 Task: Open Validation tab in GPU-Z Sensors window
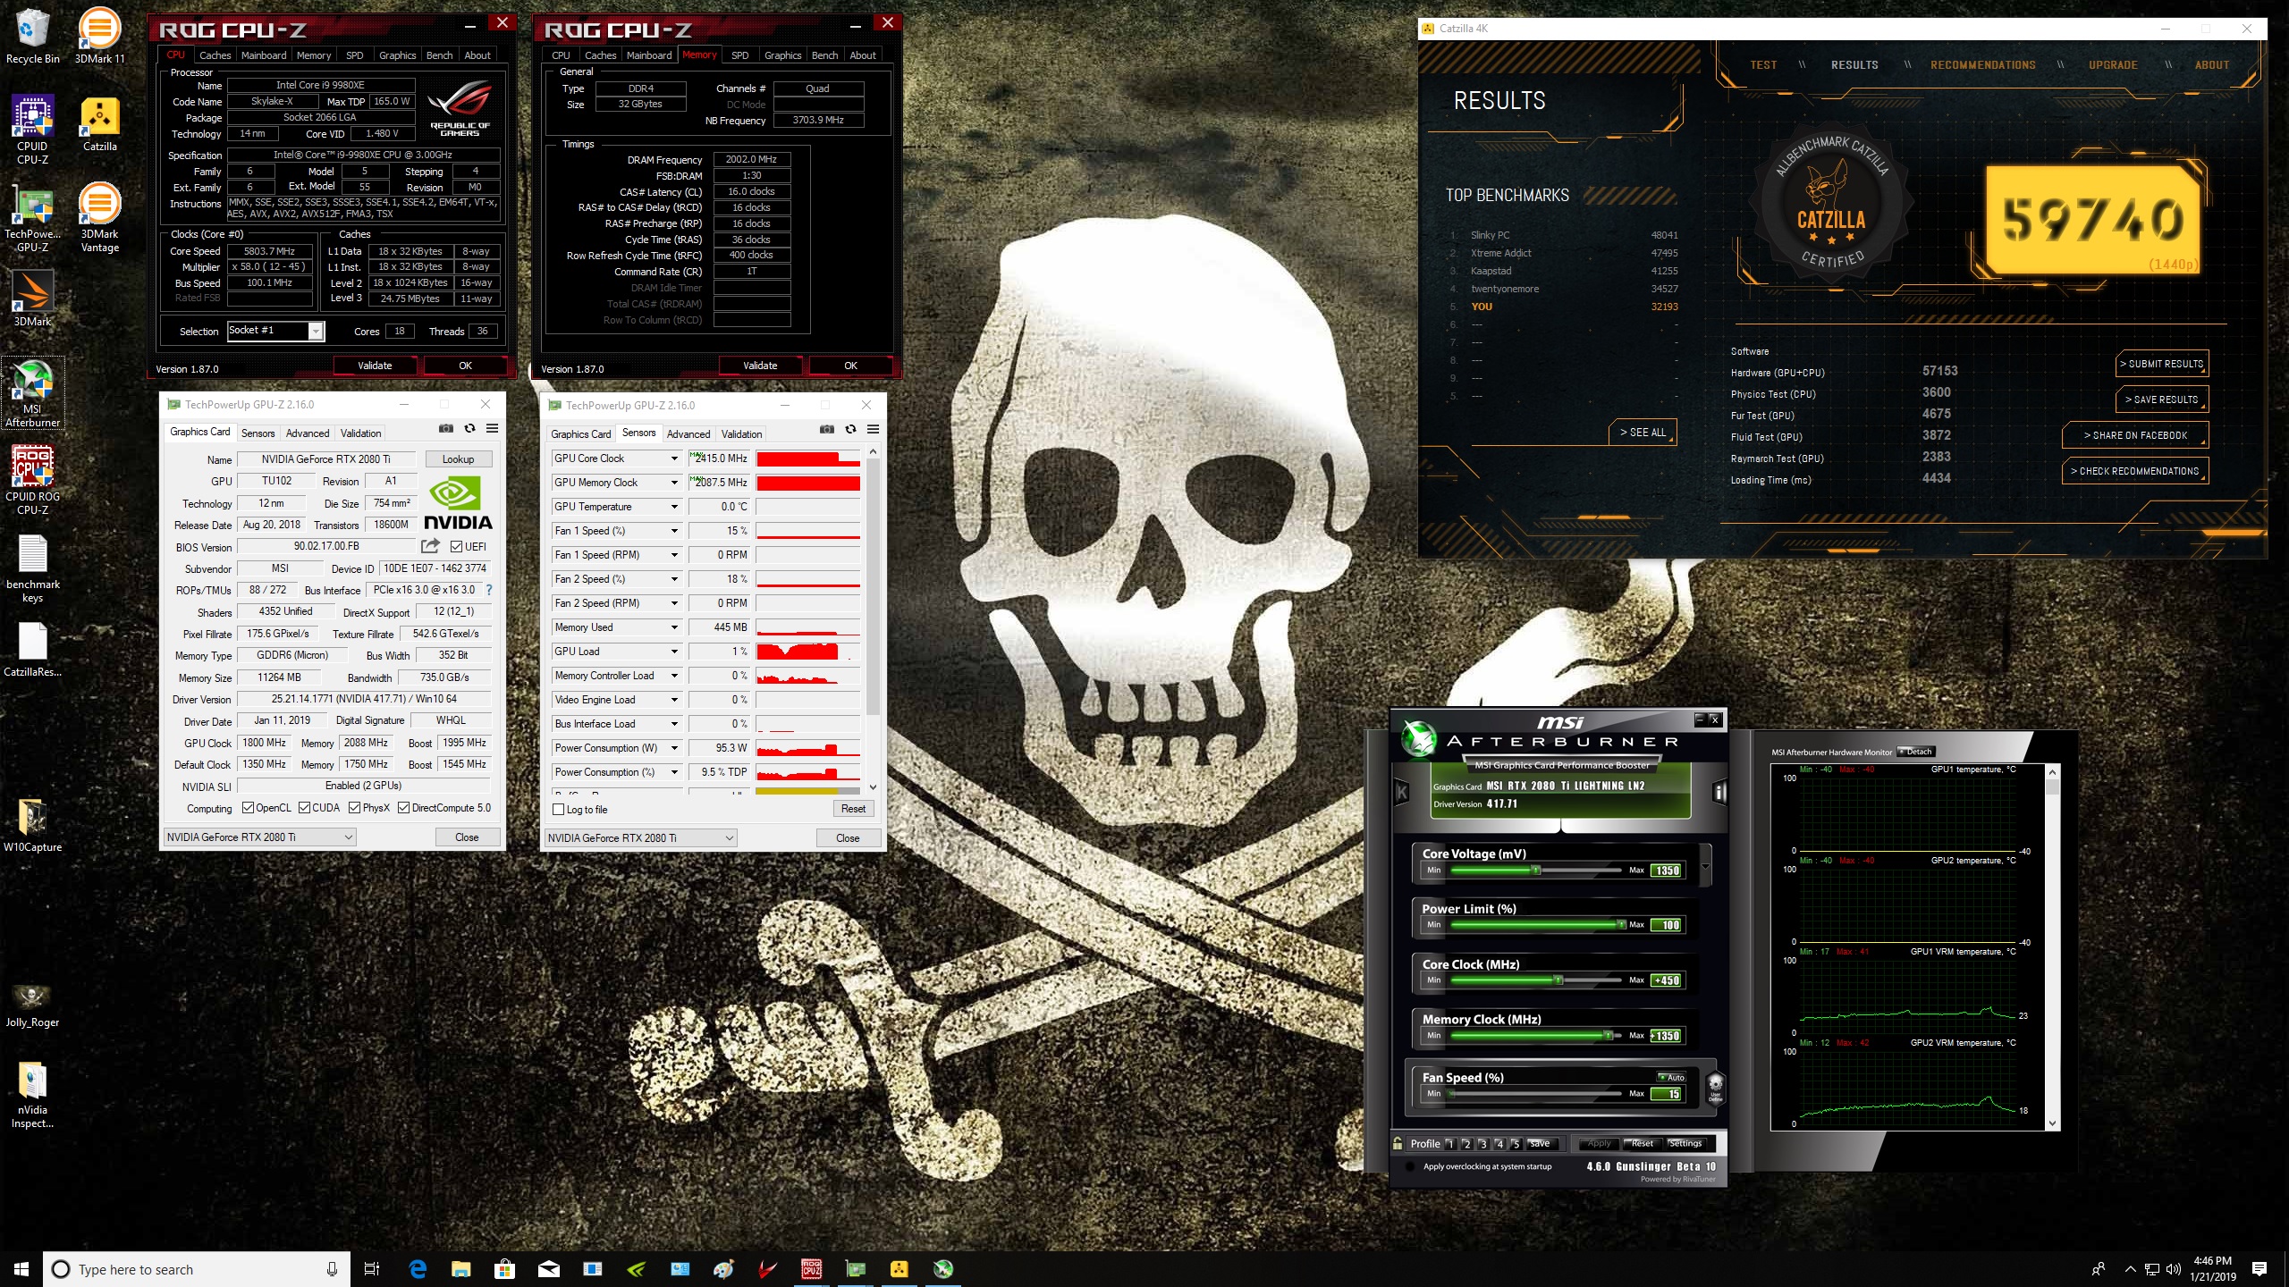(741, 434)
